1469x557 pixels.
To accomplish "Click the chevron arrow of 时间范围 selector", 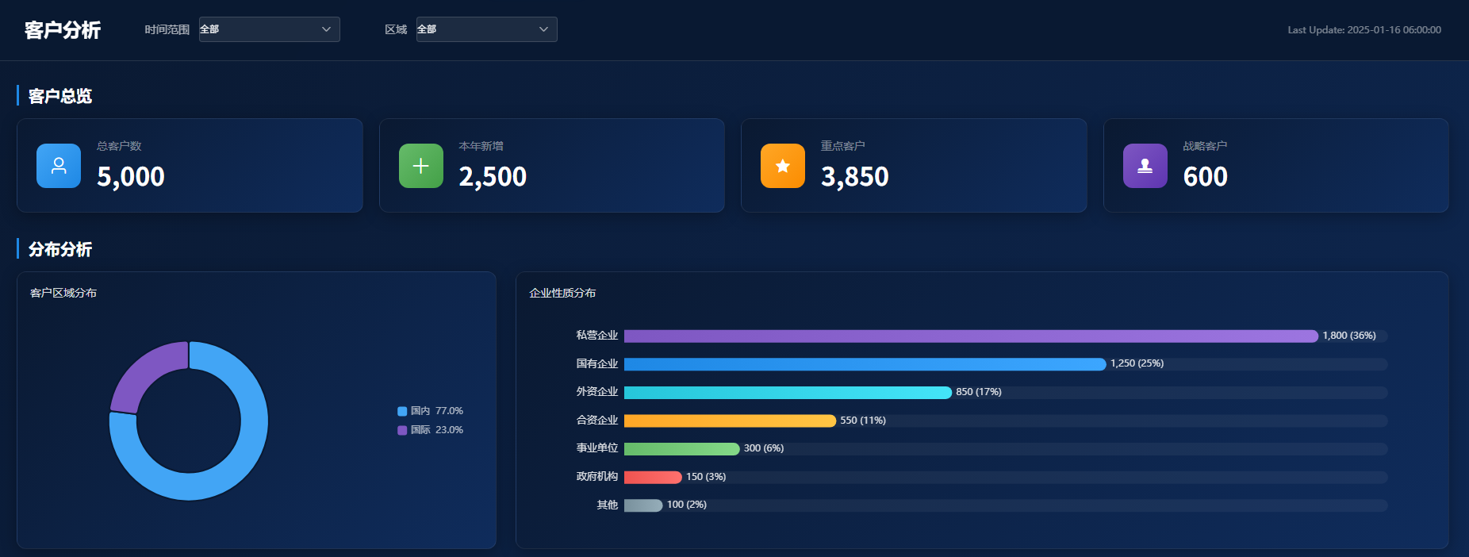I will click(x=326, y=29).
